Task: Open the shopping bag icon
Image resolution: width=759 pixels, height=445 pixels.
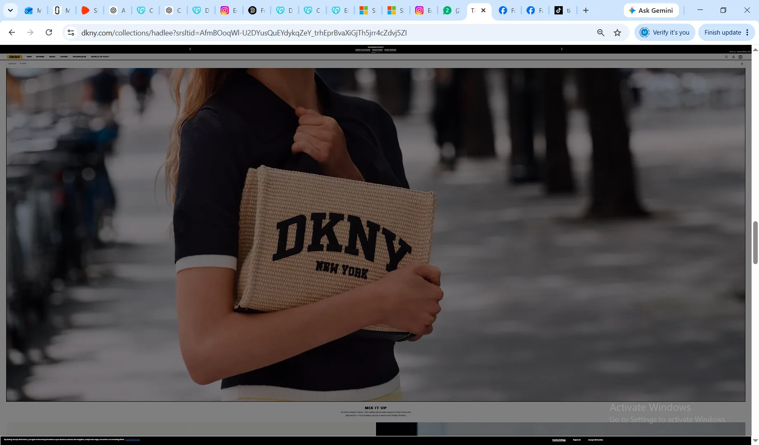Action: pos(740,57)
